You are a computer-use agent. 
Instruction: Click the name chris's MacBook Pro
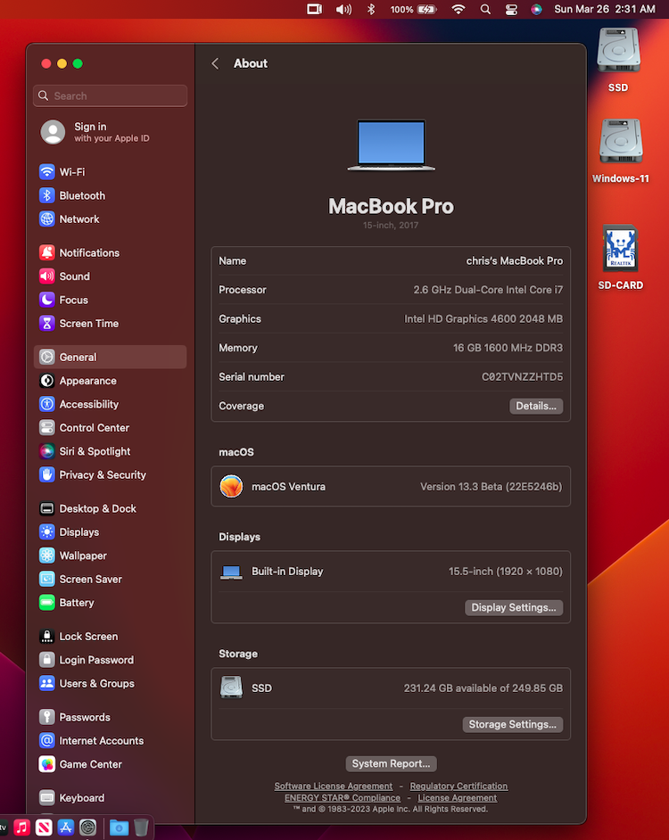[x=515, y=261]
